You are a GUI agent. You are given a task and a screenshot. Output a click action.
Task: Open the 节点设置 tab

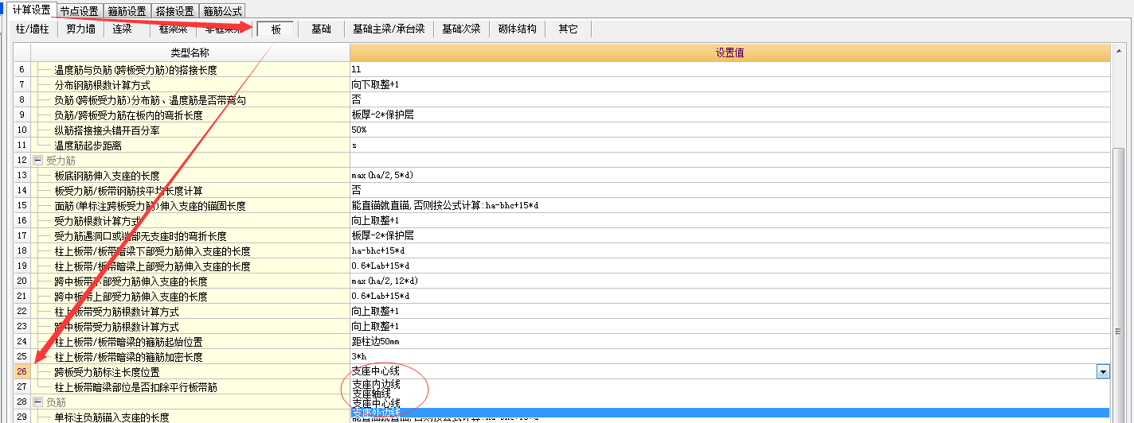click(x=80, y=11)
